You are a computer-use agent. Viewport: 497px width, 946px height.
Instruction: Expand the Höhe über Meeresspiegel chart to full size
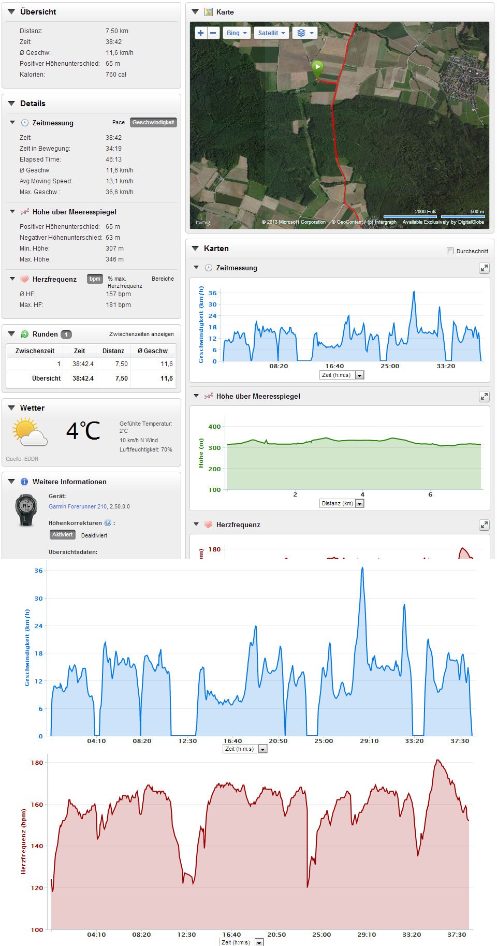[484, 396]
